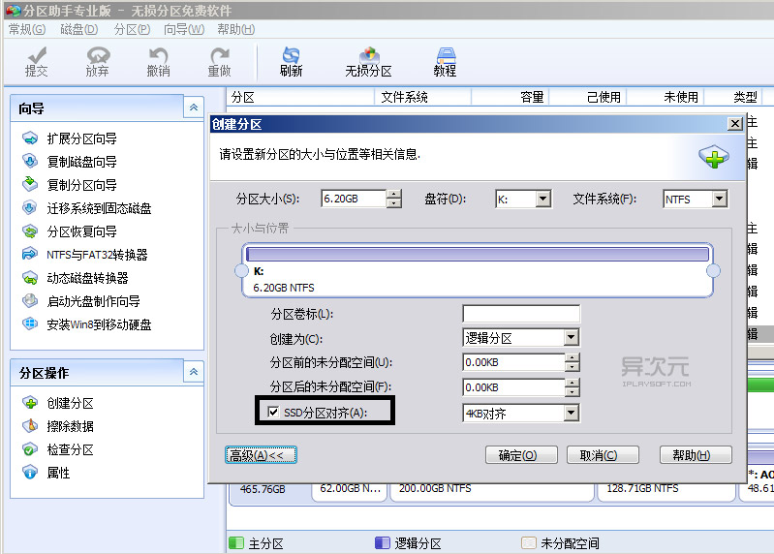Launch 复制分区向导 in the sidebar
774x554 pixels.
tap(69, 184)
